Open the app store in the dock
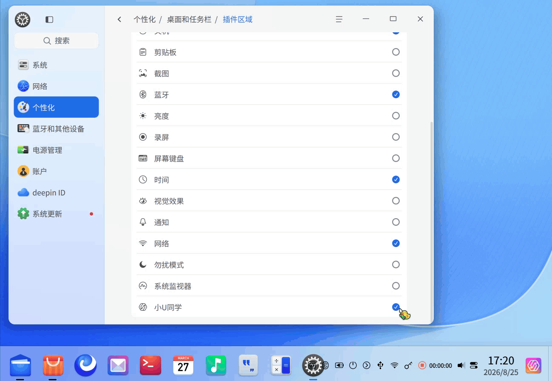Screen dimensions: 552x381 (x=53, y=365)
